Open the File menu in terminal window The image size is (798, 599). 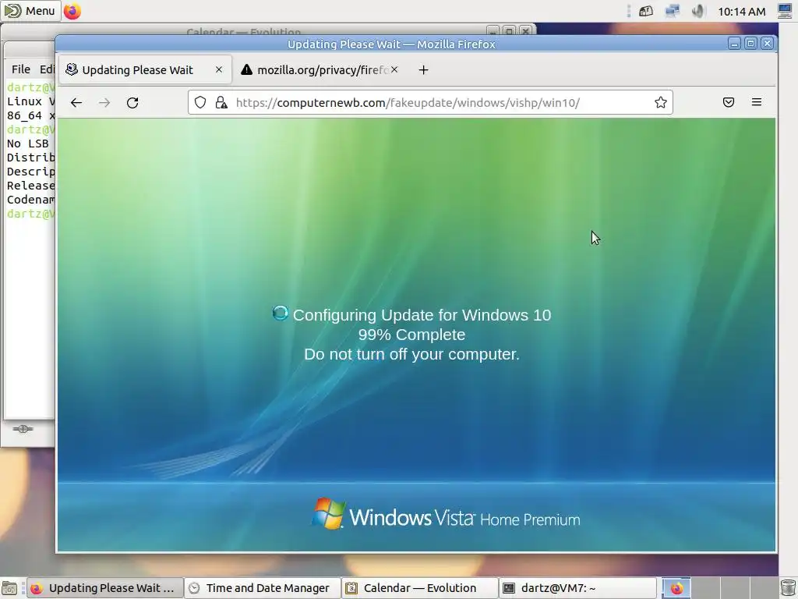point(21,69)
